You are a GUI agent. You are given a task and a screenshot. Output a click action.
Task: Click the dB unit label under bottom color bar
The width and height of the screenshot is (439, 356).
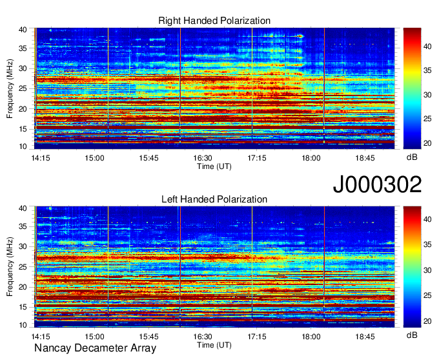(412, 335)
